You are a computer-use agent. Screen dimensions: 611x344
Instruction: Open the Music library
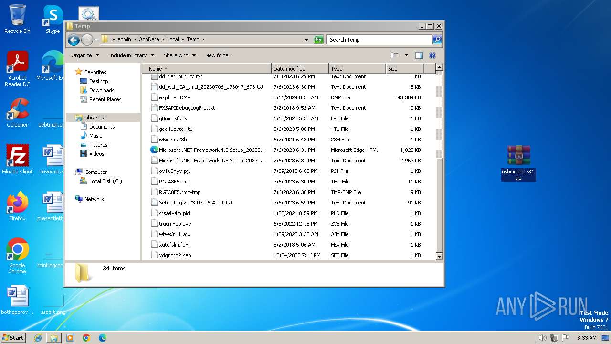coord(95,136)
